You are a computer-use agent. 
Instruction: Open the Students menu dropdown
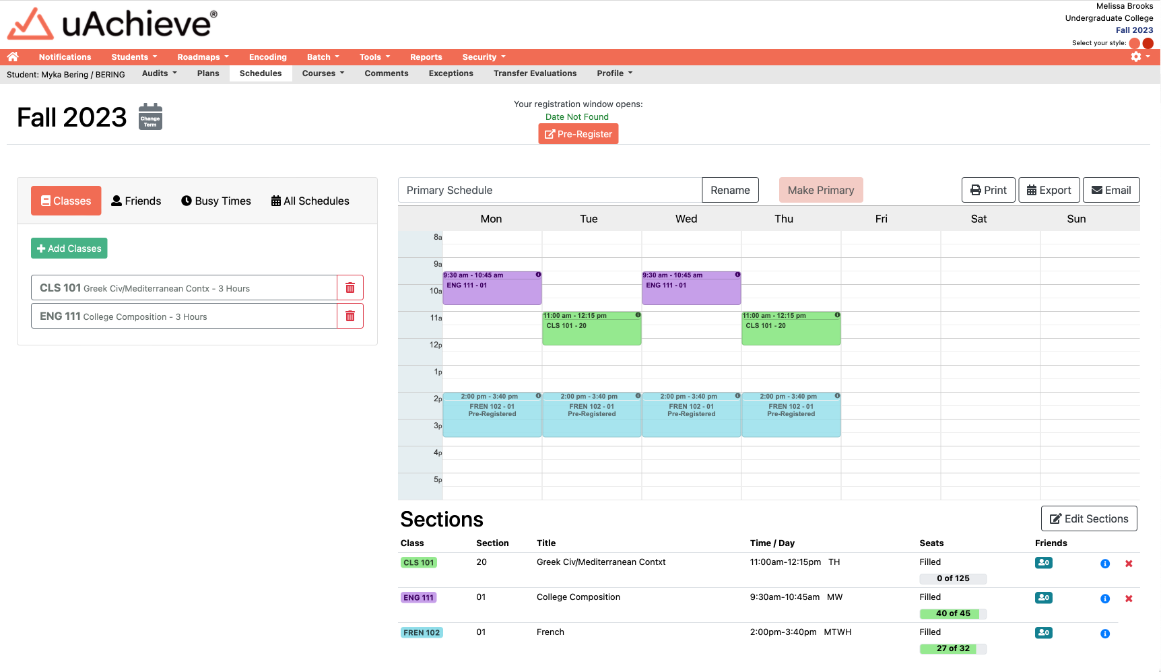(133, 57)
